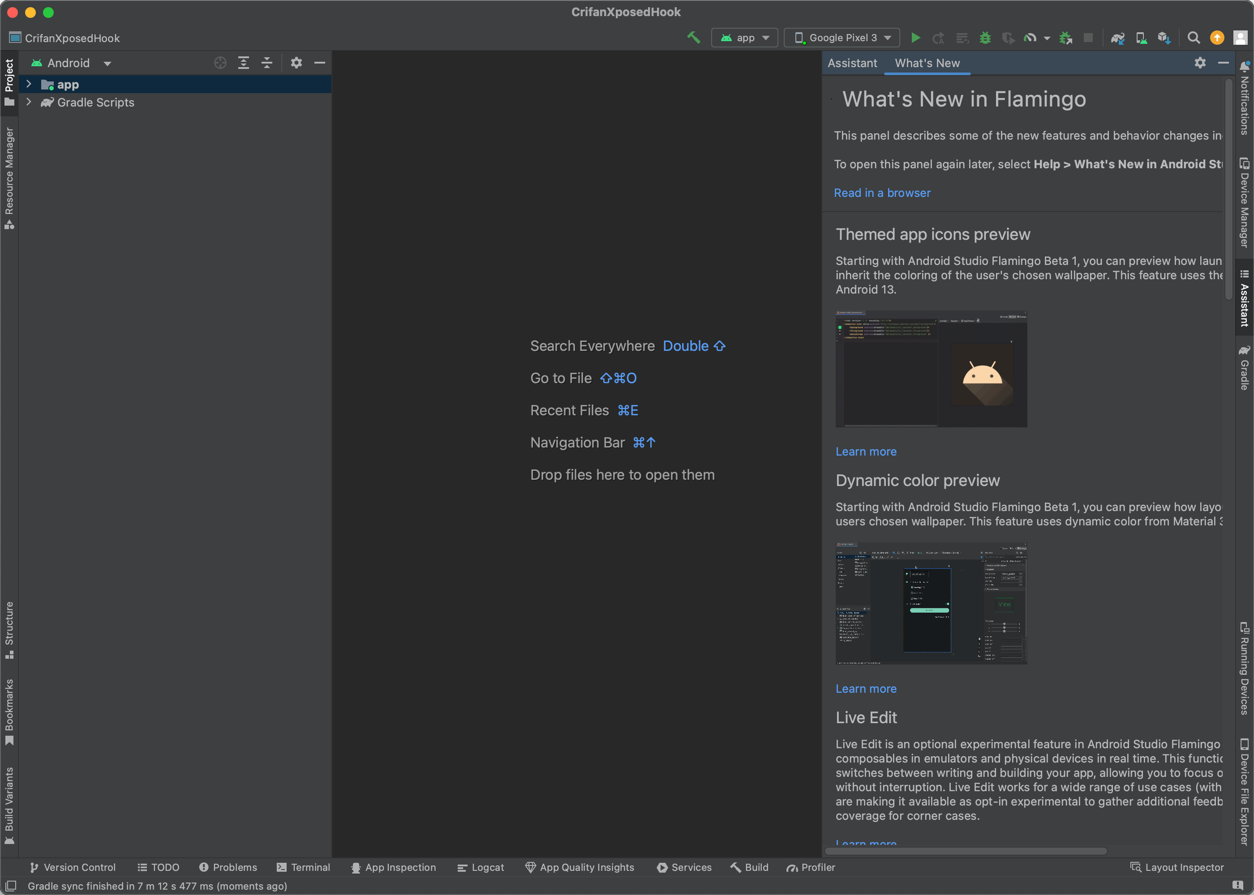Switch to the Assistant tab
The image size is (1254, 895).
coord(852,63)
